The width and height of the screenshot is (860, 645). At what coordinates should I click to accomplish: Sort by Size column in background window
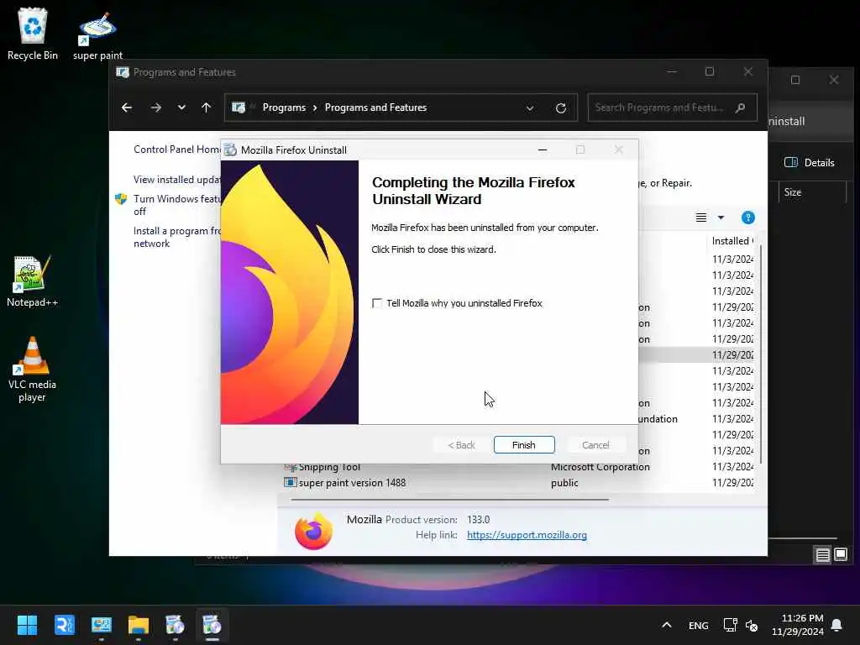point(812,192)
